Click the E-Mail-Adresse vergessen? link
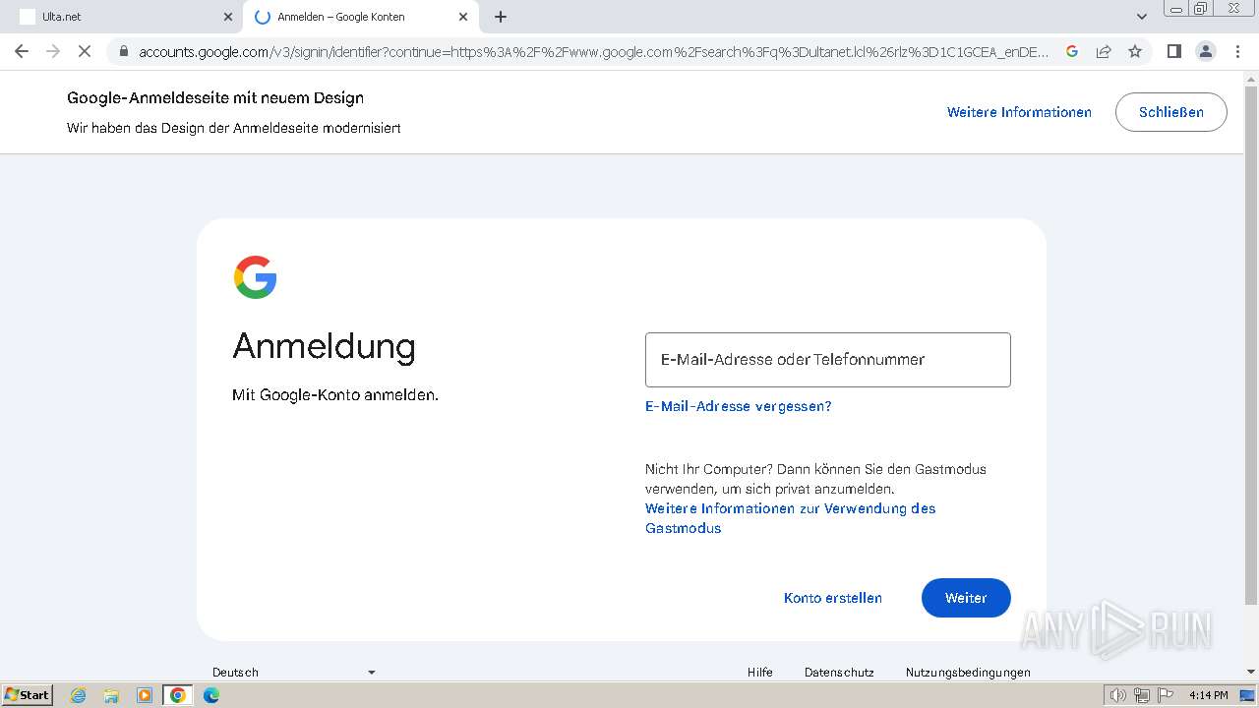 [x=738, y=406]
